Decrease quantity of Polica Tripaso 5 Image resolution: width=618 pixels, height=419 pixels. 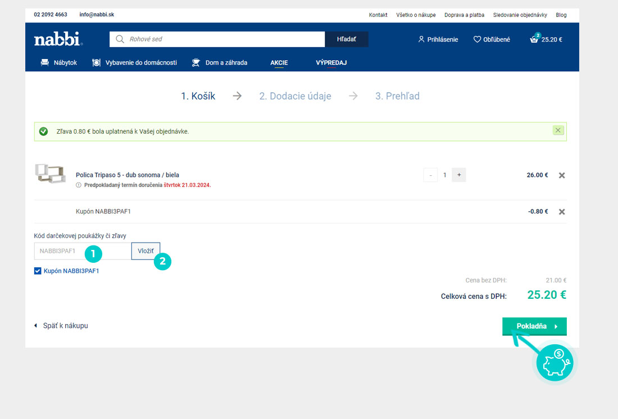point(430,175)
